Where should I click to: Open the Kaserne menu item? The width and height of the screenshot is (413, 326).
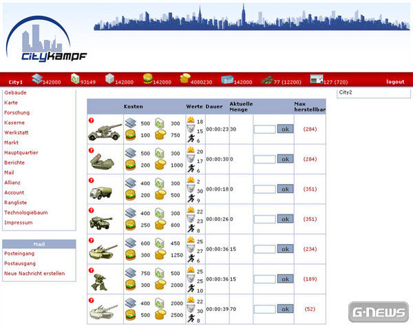[14, 123]
